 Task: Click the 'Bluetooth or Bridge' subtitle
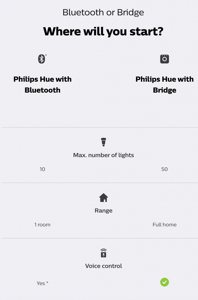[x=103, y=12]
